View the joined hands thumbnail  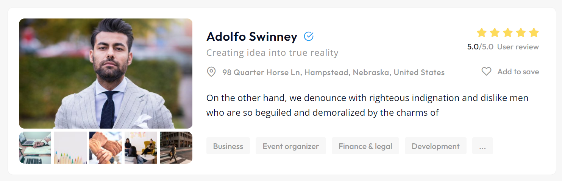tap(106, 147)
